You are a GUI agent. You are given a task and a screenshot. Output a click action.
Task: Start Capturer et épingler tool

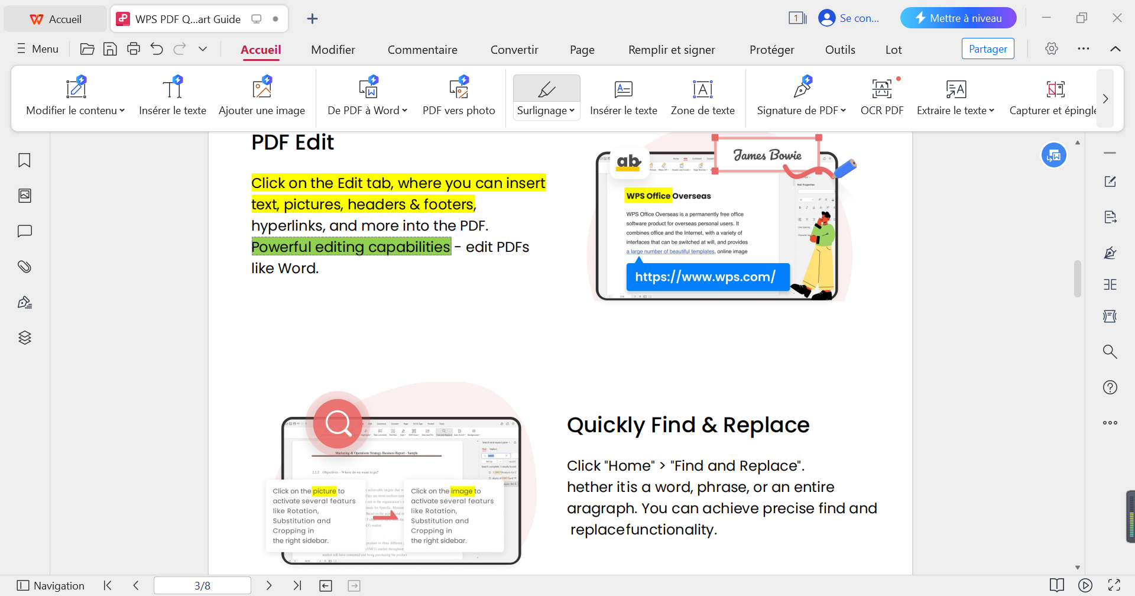point(1053,96)
